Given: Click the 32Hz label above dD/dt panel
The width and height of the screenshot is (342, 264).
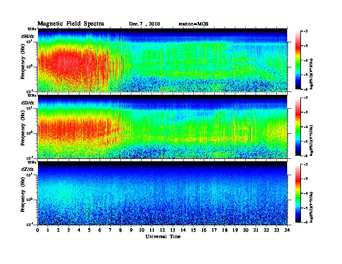Looking at the screenshot, I should pos(32,95).
